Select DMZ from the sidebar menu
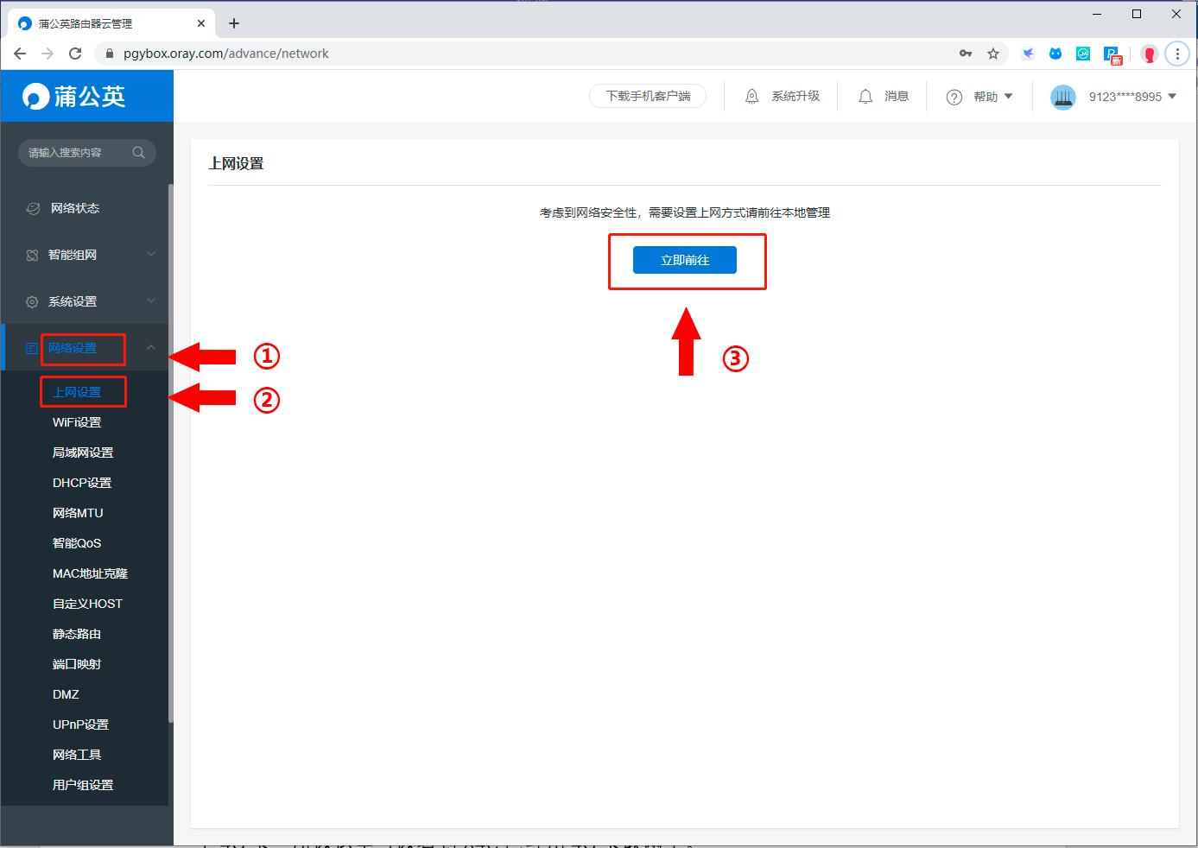This screenshot has width=1198, height=848. click(64, 693)
